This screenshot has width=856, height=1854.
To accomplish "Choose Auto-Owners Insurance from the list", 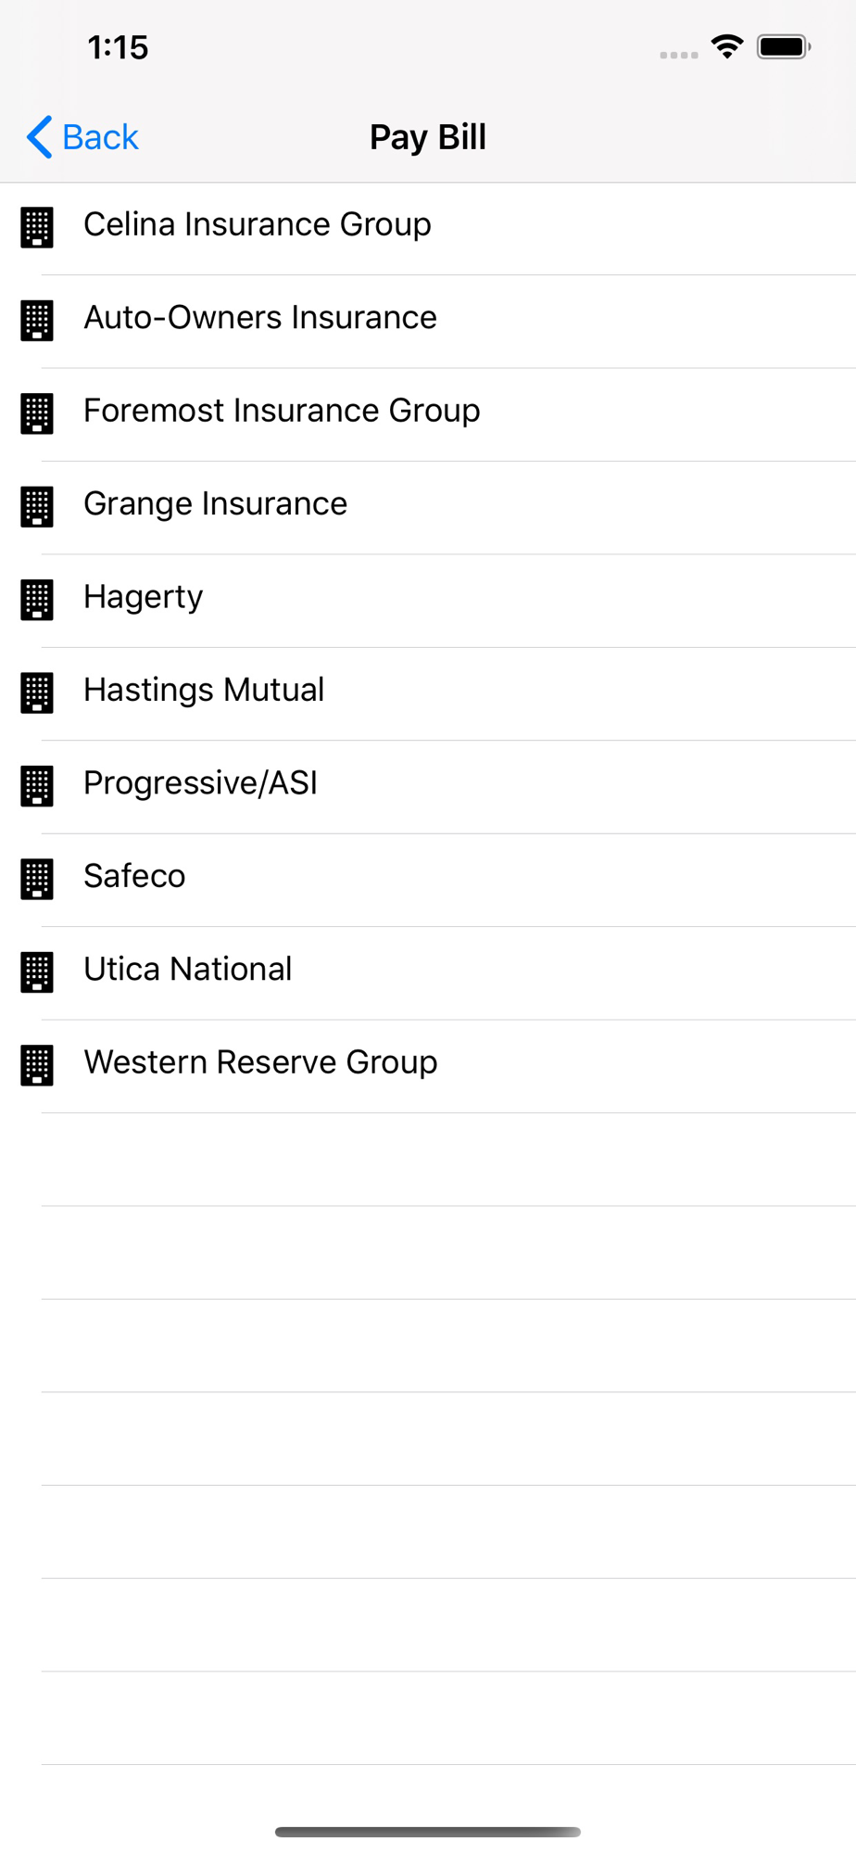I will pyautogui.click(x=428, y=322).
